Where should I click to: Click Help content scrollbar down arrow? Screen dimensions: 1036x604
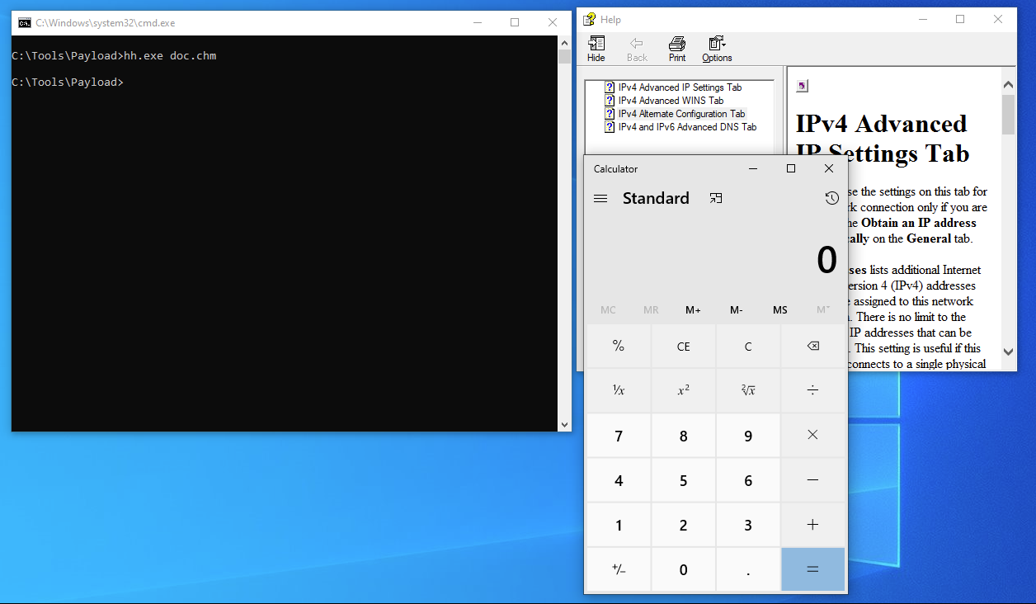point(1009,352)
